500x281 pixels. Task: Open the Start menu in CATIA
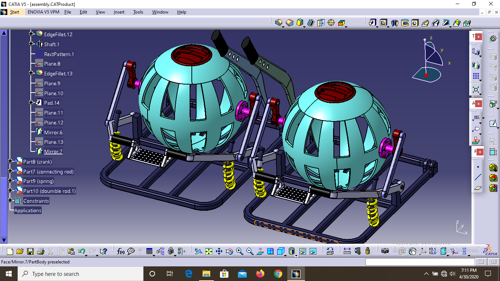[15, 12]
